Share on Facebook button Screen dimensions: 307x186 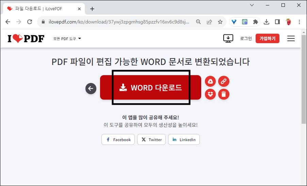[x=118, y=139]
